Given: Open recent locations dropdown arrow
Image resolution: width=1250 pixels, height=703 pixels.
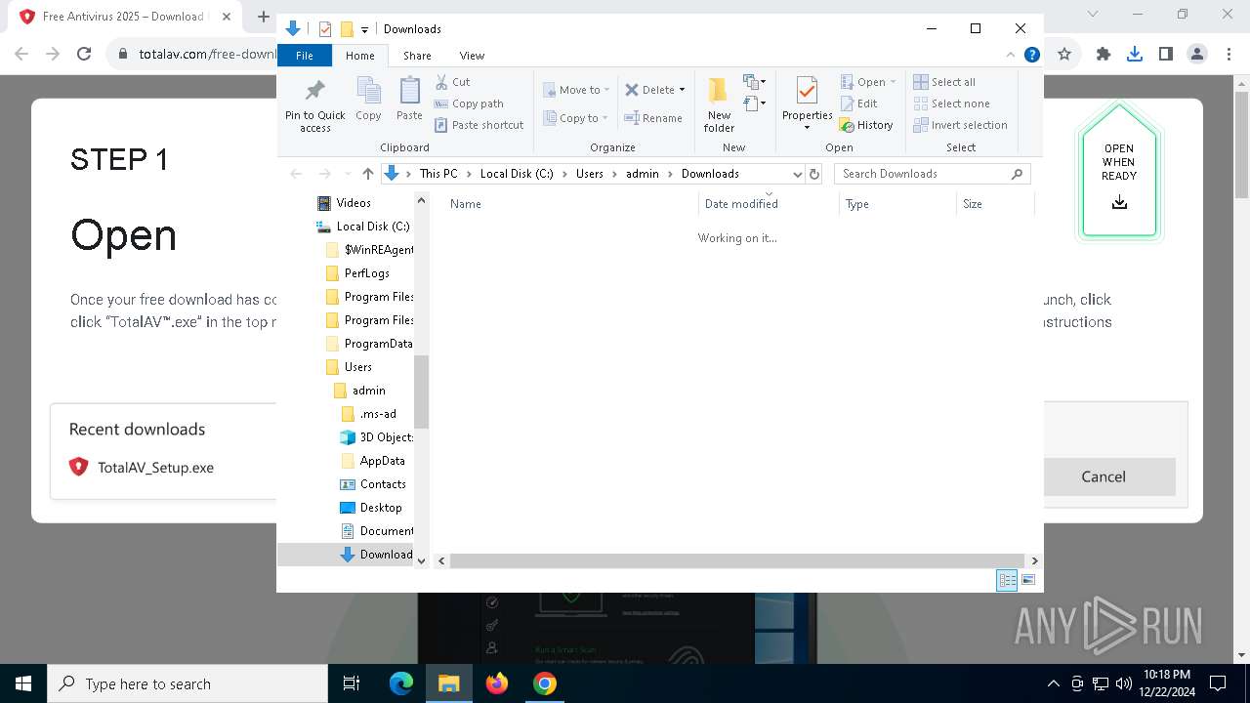Looking at the screenshot, I should click(348, 174).
